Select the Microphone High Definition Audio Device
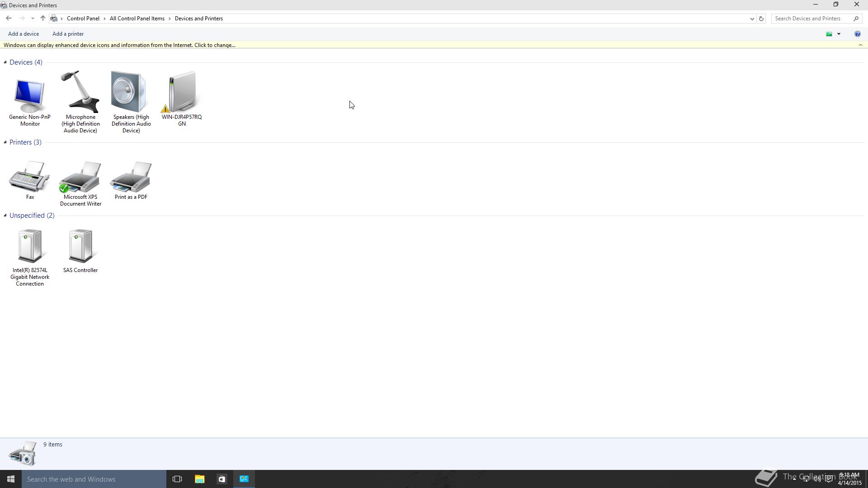Viewport: 868px width, 488px height. 80,102
